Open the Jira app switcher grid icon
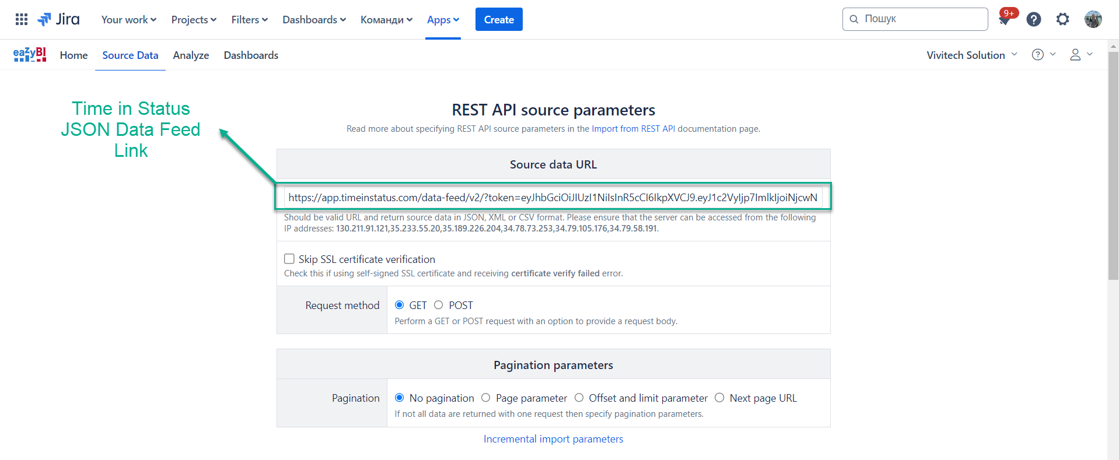 tap(22, 19)
